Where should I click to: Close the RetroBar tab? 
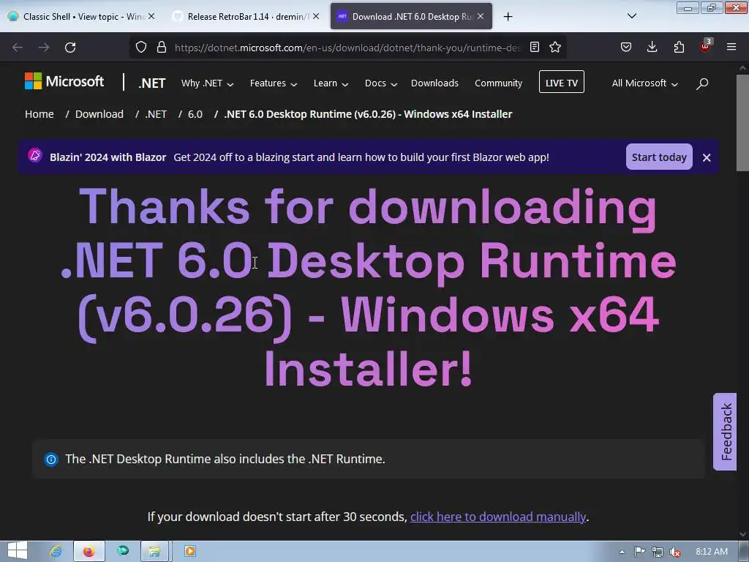point(316,16)
